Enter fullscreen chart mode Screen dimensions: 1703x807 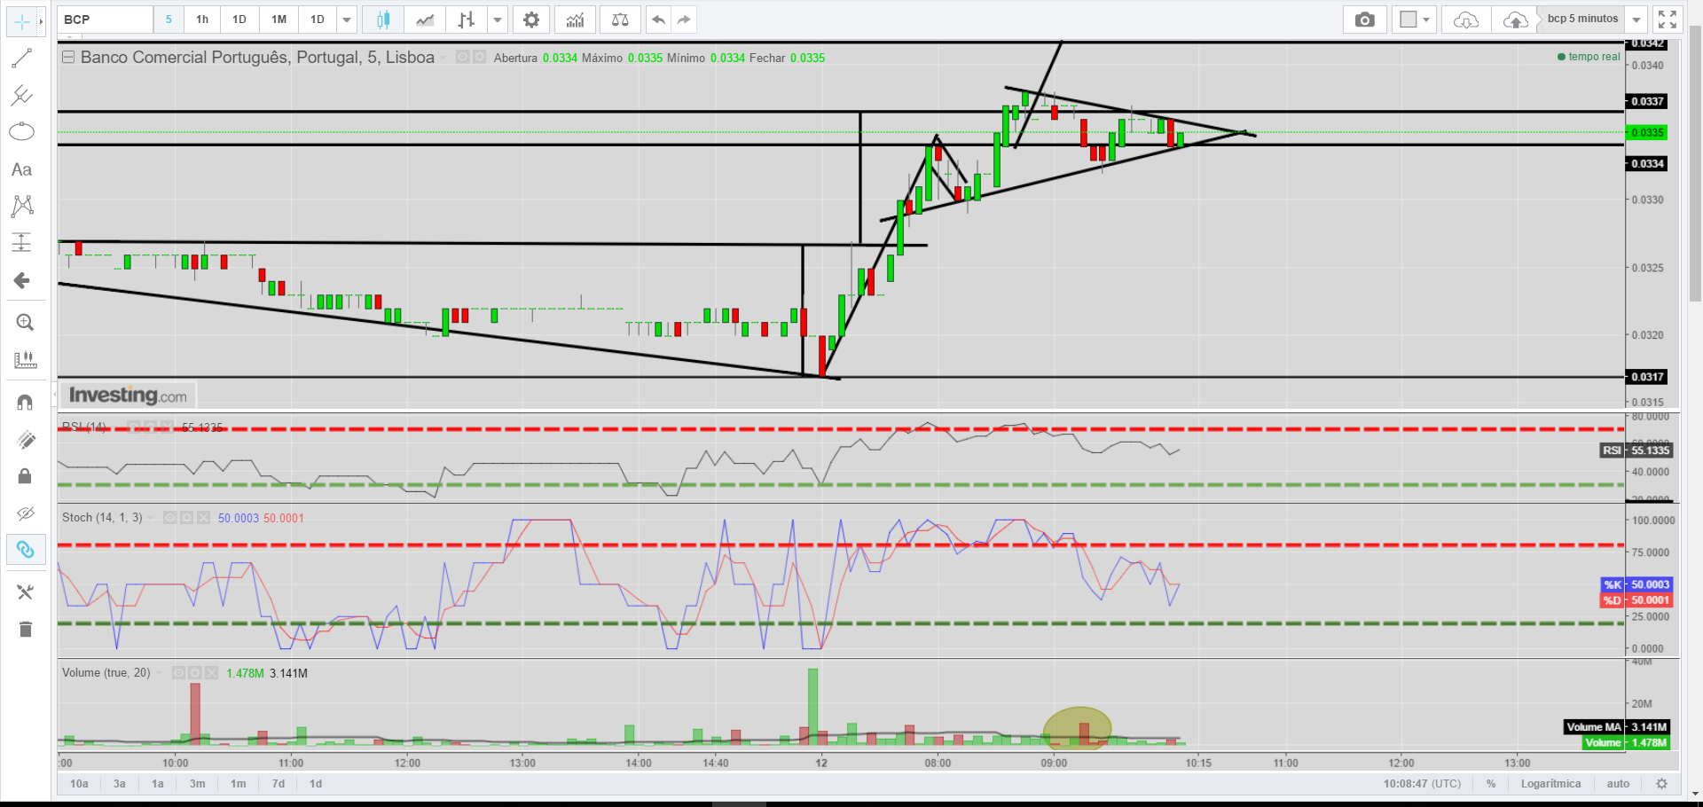coord(1667,20)
